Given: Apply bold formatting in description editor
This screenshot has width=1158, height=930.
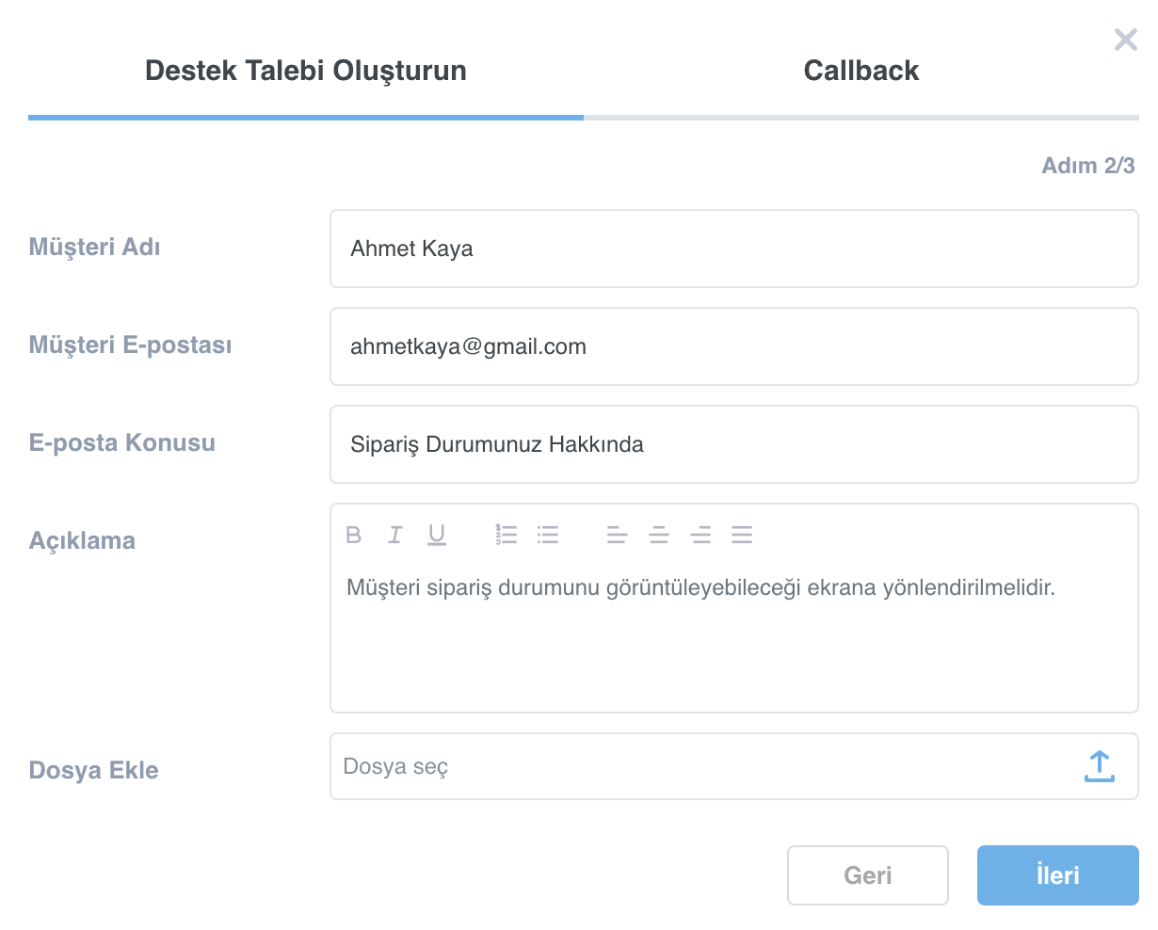Looking at the screenshot, I should click(354, 535).
